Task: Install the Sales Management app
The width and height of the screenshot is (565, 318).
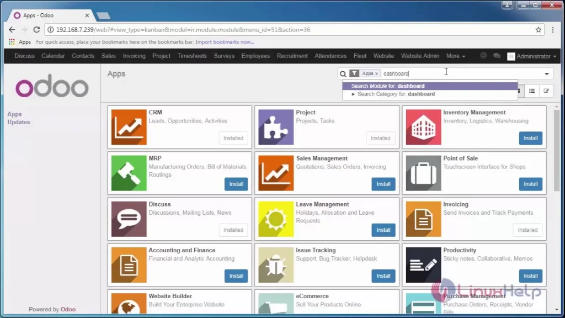Action: pyautogui.click(x=383, y=184)
